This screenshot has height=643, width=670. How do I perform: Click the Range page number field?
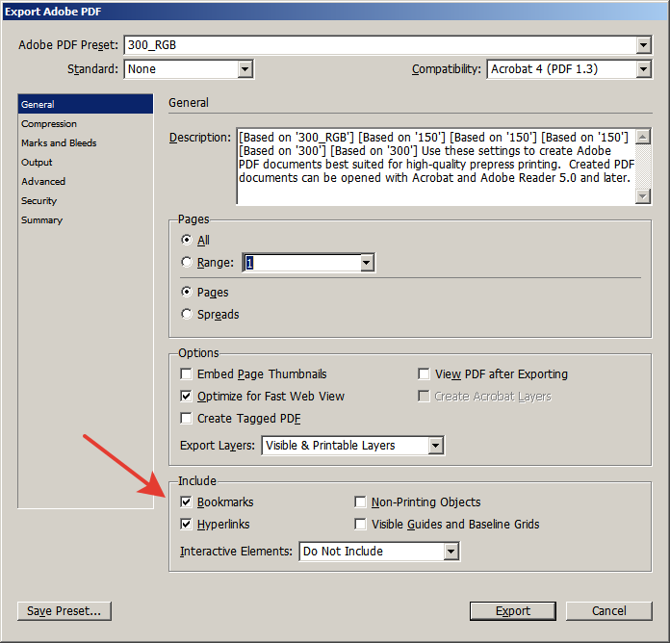pyautogui.click(x=301, y=263)
